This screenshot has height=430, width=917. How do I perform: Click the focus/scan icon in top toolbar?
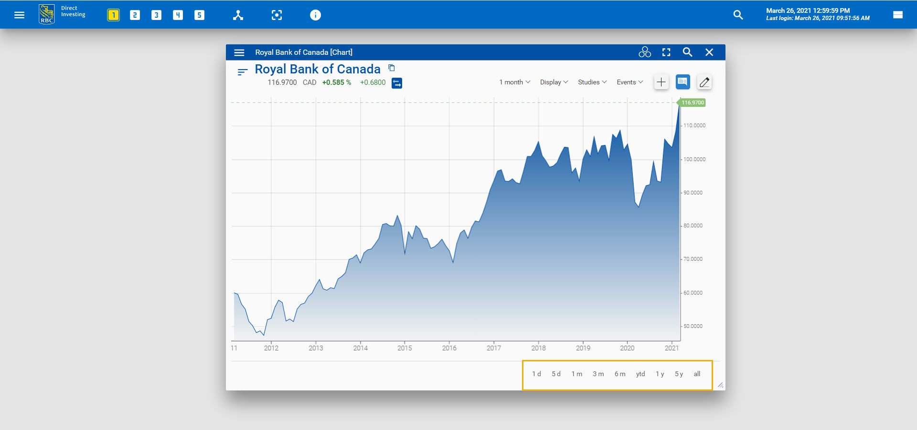(277, 15)
